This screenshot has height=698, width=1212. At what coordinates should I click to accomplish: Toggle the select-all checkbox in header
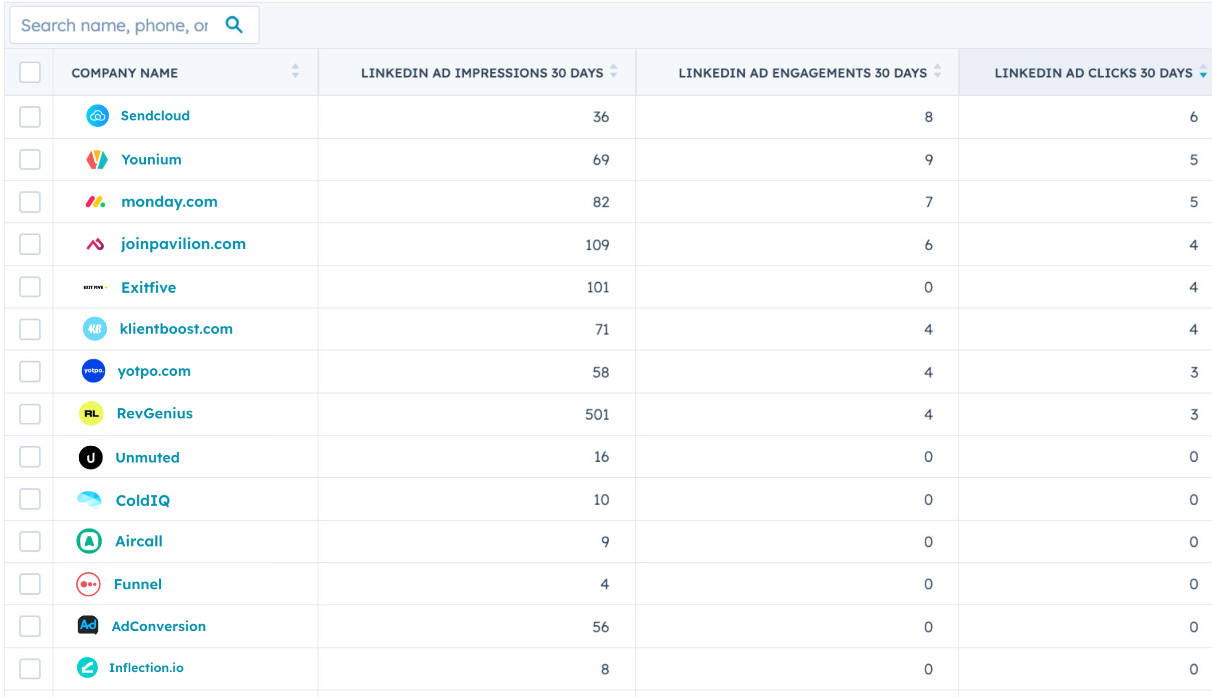(30, 72)
